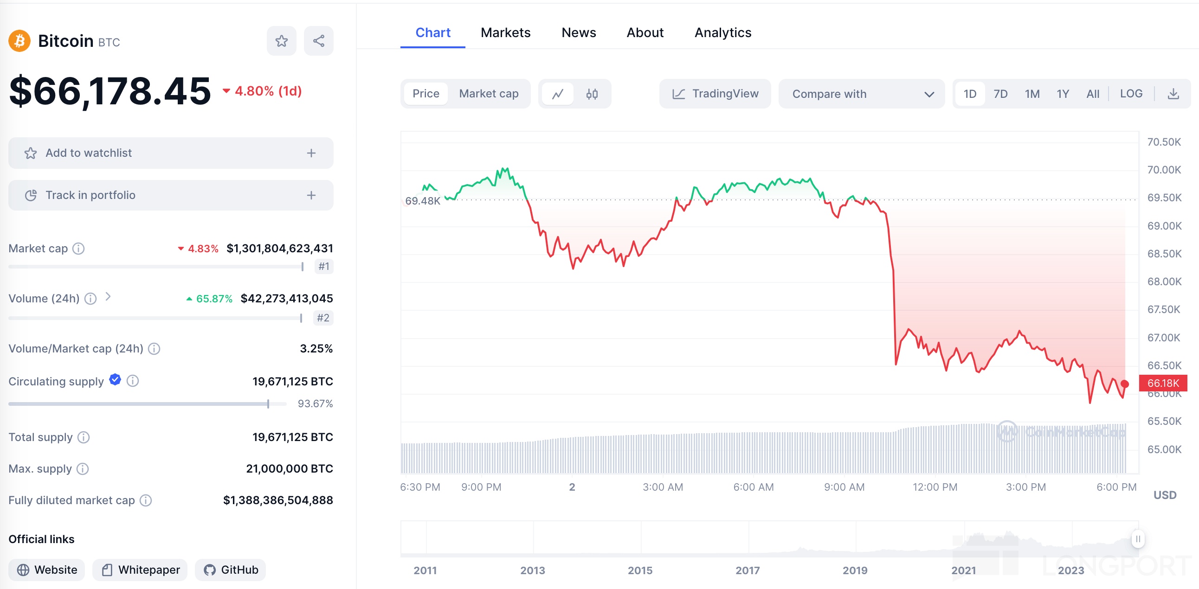The image size is (1199, 589).
Task: Open the Markets tab
Action: (x=505, y=32)
